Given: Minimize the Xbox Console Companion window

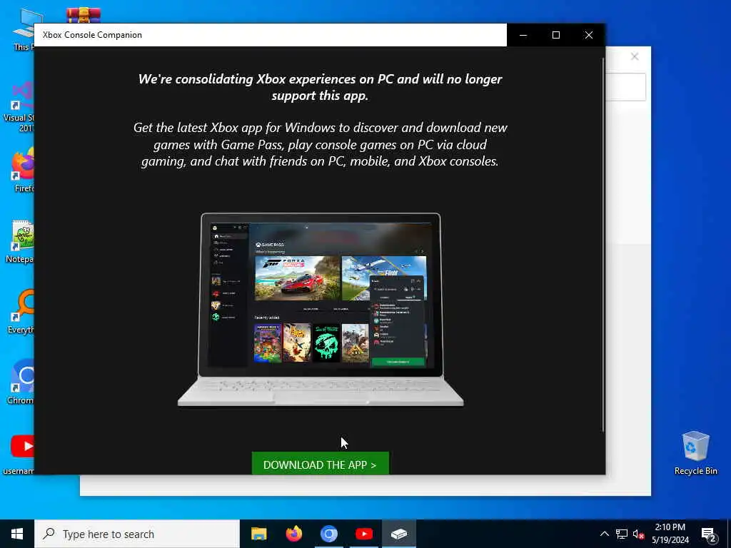Looking at the screenshot, I should click(x=523, y=35).
